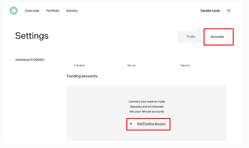The image size is (249, 148).
Task: Open the LC user avatar menu
Action: (229, 11)
